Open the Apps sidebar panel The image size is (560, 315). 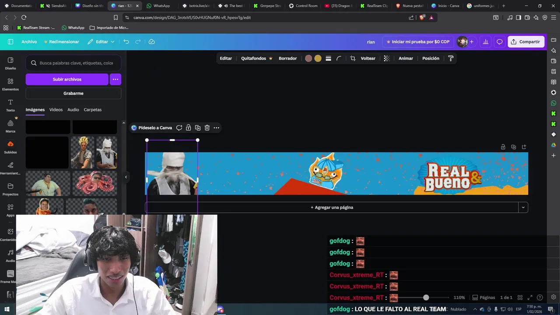[10, 210]
